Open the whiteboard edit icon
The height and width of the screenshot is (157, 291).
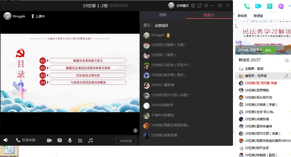(80, 141)
